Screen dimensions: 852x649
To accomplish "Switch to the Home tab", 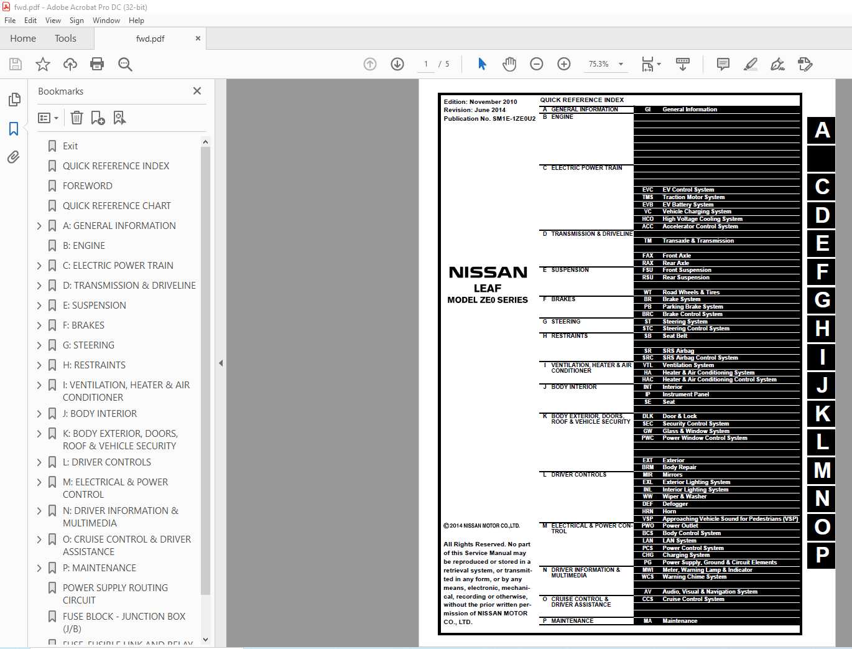I will (x=23, y=39).
